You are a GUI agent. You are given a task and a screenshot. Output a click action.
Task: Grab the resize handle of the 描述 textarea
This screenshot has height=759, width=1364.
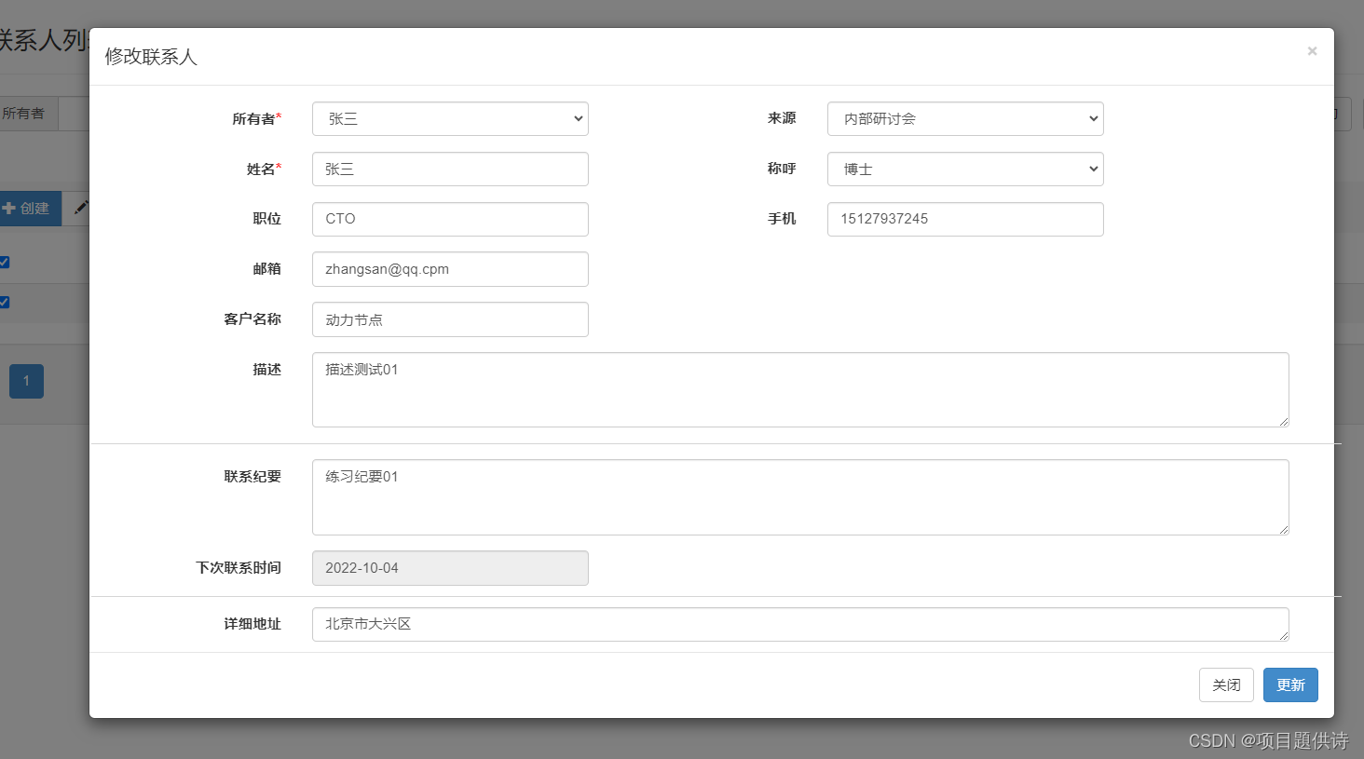[1283, 421]
